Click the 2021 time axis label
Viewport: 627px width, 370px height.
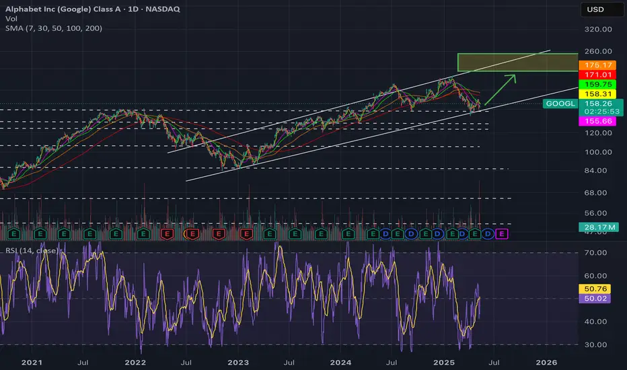pos(32,363)
